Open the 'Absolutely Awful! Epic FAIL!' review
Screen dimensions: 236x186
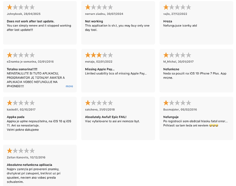point(106,117)
